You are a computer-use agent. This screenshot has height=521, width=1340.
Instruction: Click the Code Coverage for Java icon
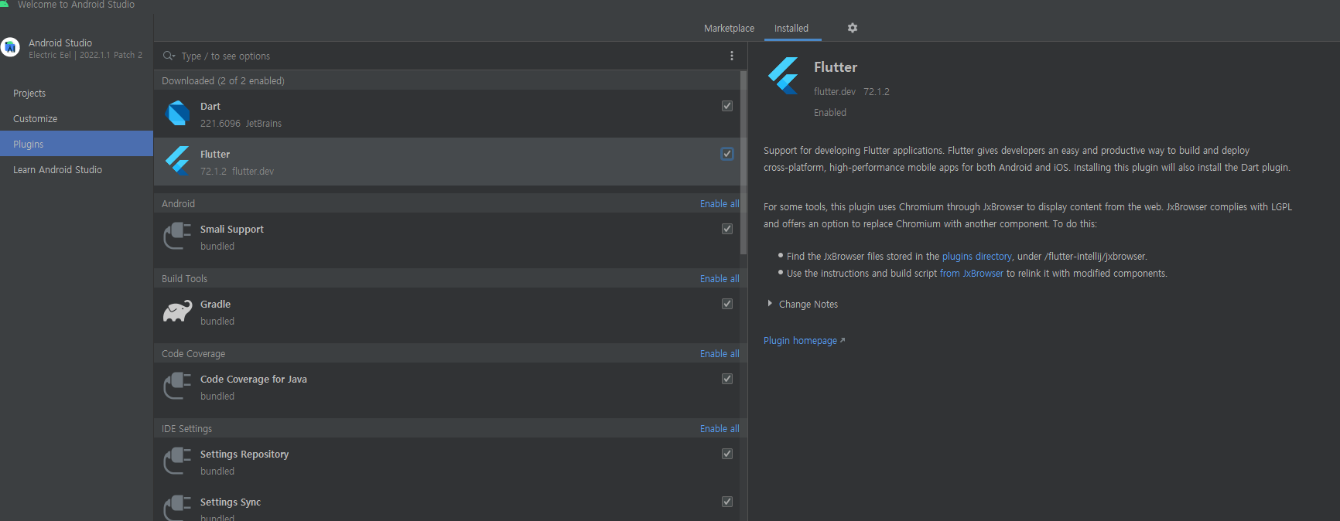(x=177, y=386)
